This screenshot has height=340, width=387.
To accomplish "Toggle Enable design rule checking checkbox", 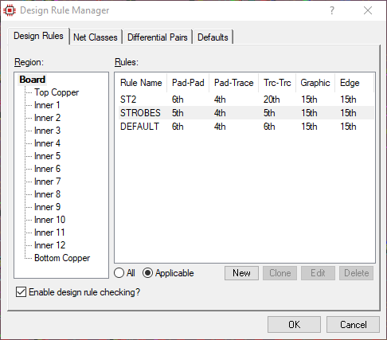I will [x=21, y=291].
